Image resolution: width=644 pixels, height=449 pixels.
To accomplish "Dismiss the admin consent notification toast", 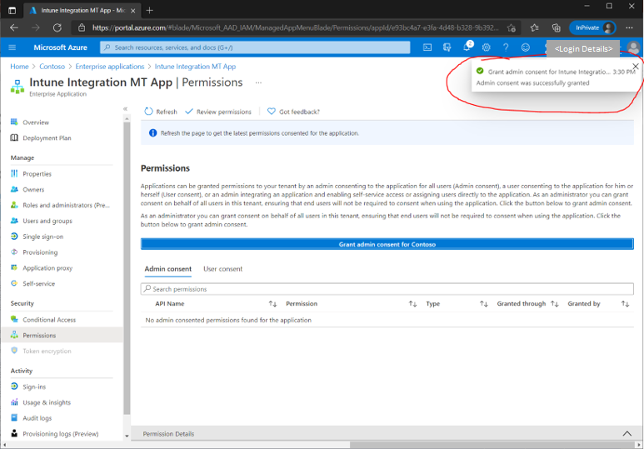I will [636, 66].
